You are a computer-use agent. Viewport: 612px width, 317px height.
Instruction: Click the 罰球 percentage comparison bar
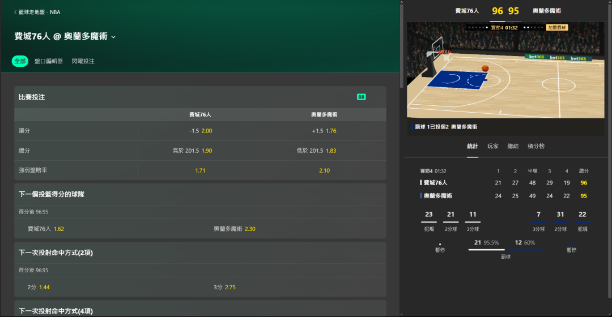tap(505, 249)
